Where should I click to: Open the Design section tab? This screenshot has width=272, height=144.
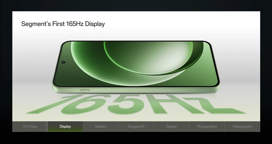(x=172, y=127)
